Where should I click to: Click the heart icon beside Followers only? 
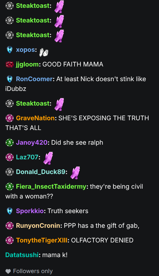8,271
